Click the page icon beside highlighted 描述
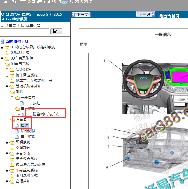Viewport: 188px width, 189px height. (x=17, y=126)
